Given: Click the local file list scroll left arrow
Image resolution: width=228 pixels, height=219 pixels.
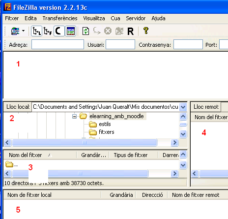Looking at the screenshot, I should click(x=7, y=173).
